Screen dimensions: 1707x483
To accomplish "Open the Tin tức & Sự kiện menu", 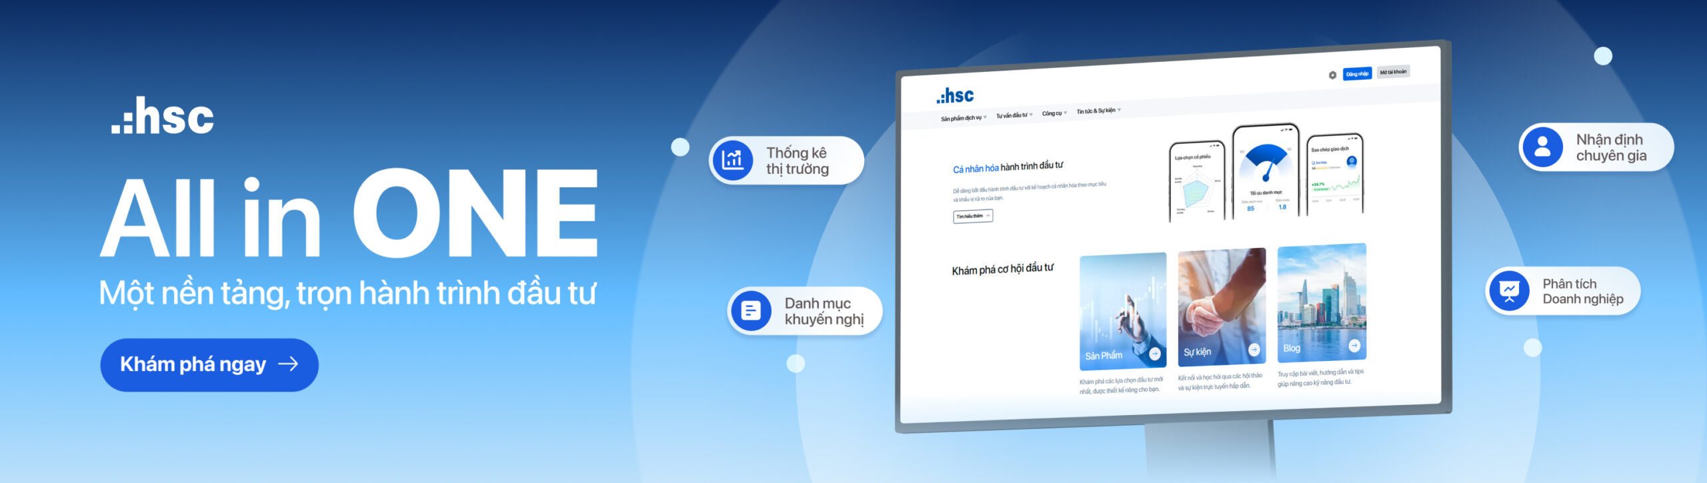I will 1098,111.
